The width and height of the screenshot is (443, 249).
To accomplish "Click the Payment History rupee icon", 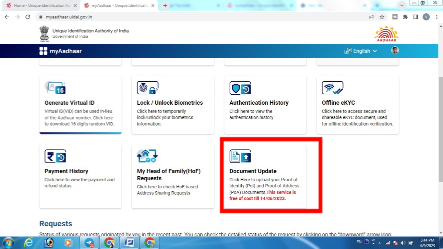I will (55, 156).
